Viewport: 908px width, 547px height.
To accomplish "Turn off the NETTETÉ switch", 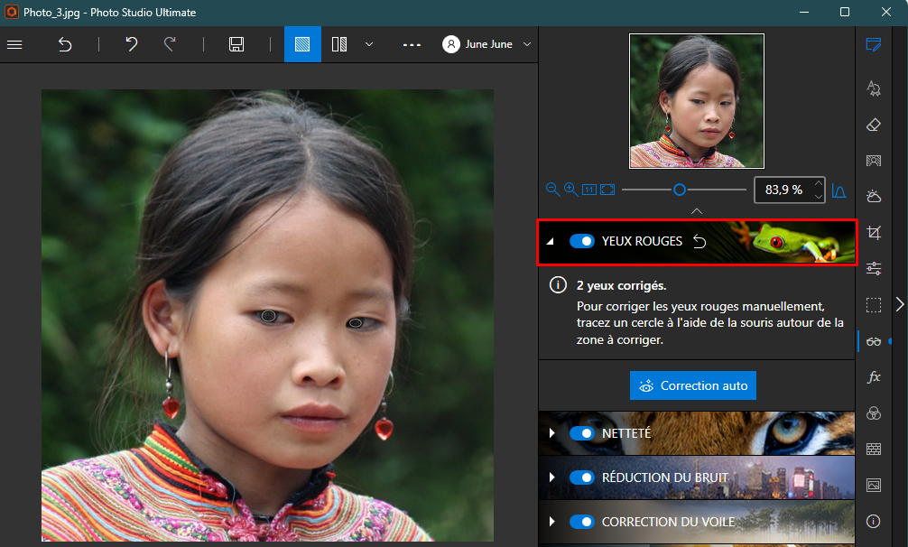I will coord(582,433).
